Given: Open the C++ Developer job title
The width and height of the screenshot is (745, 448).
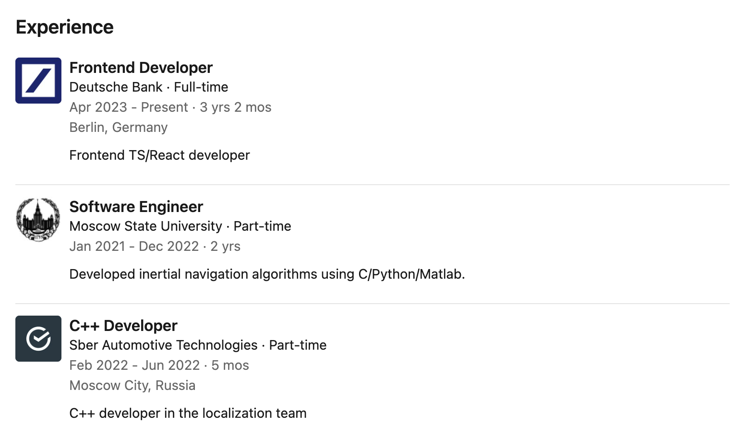Looking at the screenshot, I should pyautogui.click(x=123, y=326).
